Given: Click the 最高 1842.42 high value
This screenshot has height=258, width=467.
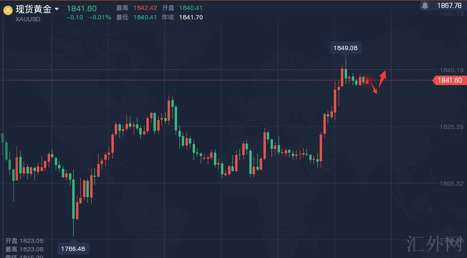Looking at the screenshot, I should tap(144, 8).
